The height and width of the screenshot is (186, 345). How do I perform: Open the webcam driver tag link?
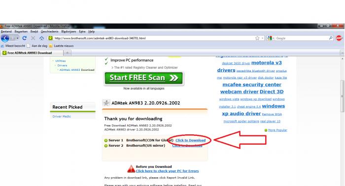tap(239, 92)
